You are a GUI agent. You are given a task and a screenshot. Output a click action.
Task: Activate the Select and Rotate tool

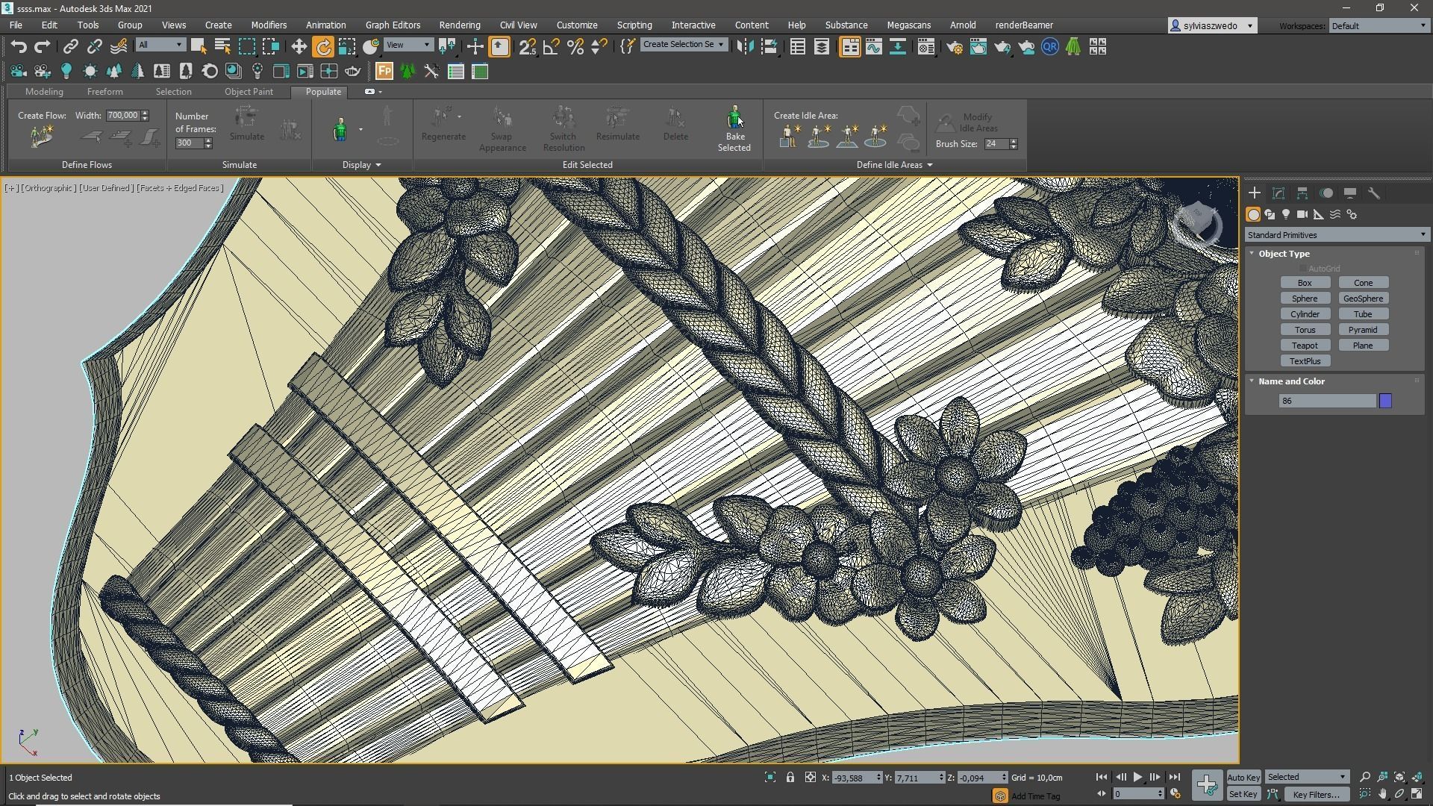pos(323,47)
